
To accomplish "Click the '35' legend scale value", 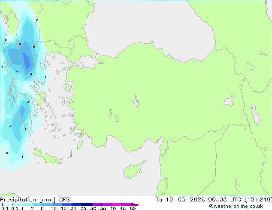I will 103,208.
